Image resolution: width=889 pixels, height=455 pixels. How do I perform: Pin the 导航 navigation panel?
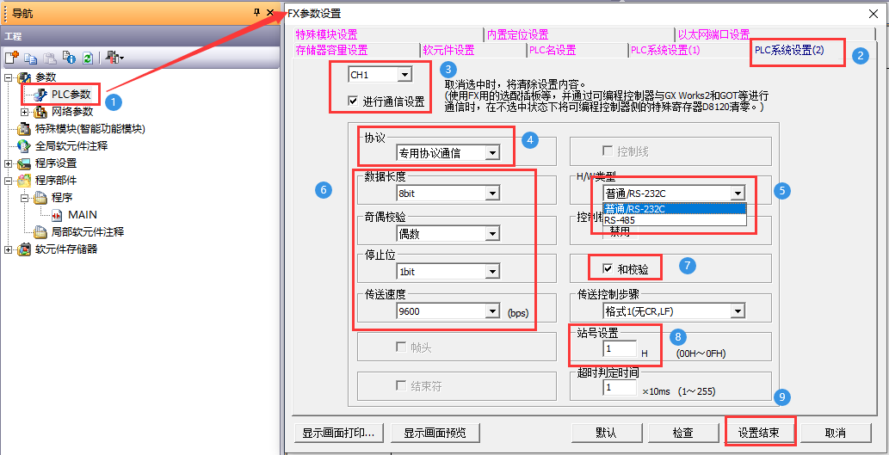click(x=256, y=12)
